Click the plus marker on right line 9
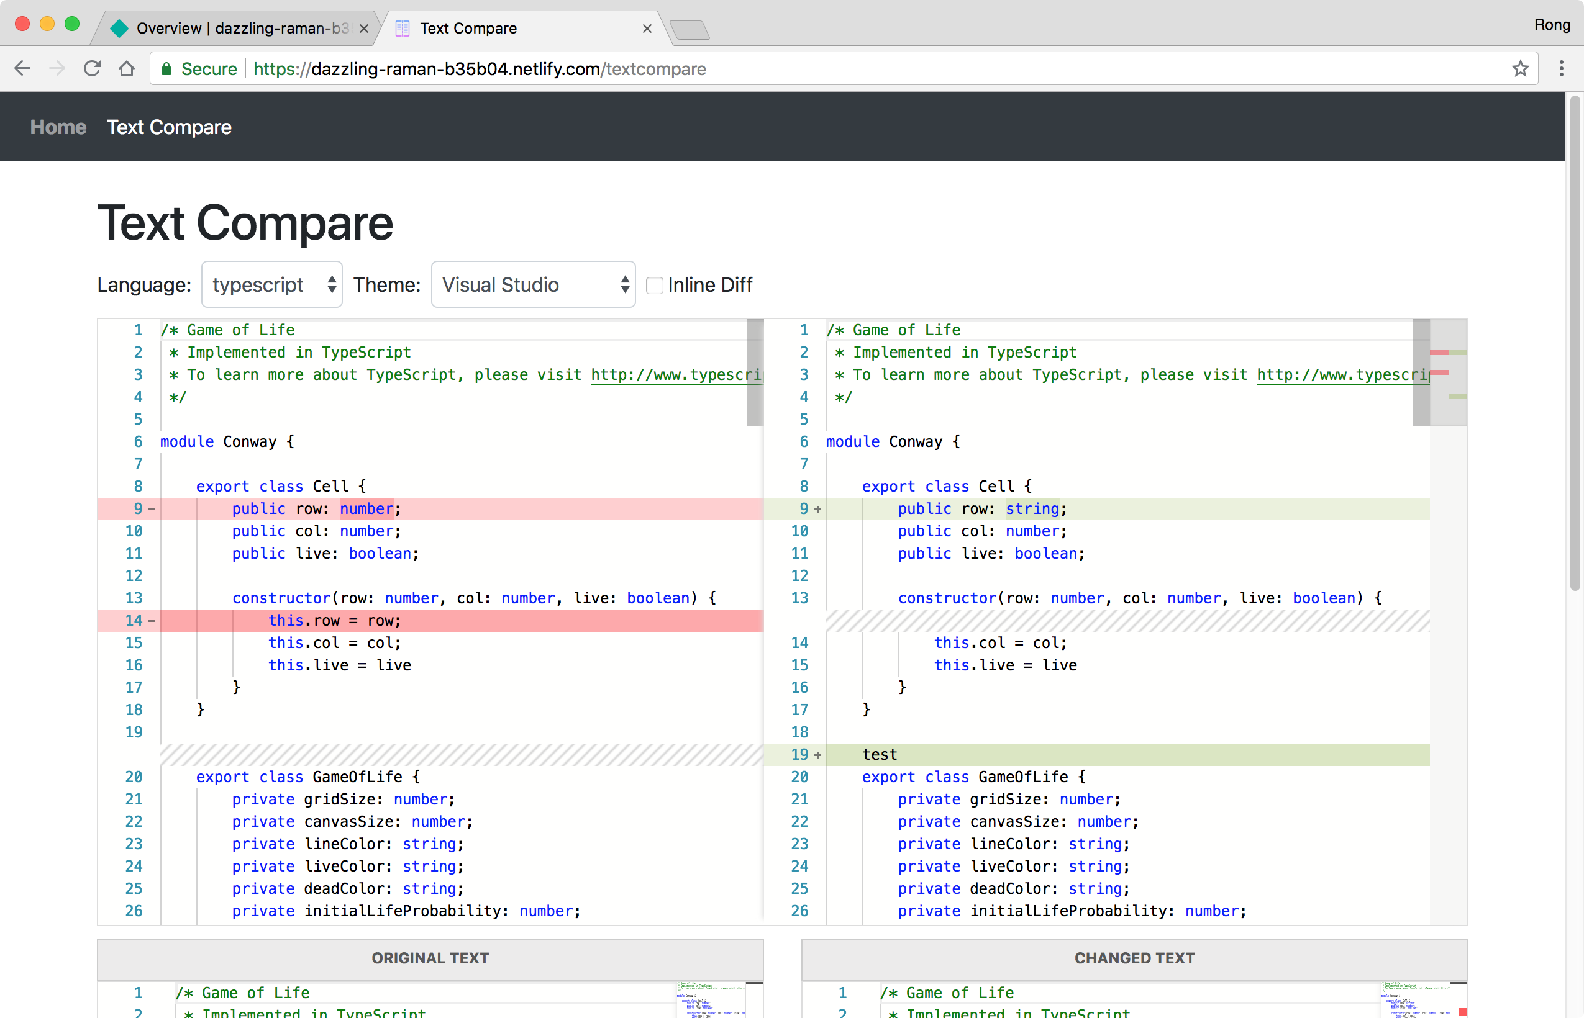The width and height of the screenshot is (1584, 1018). (x=818, y=509)
